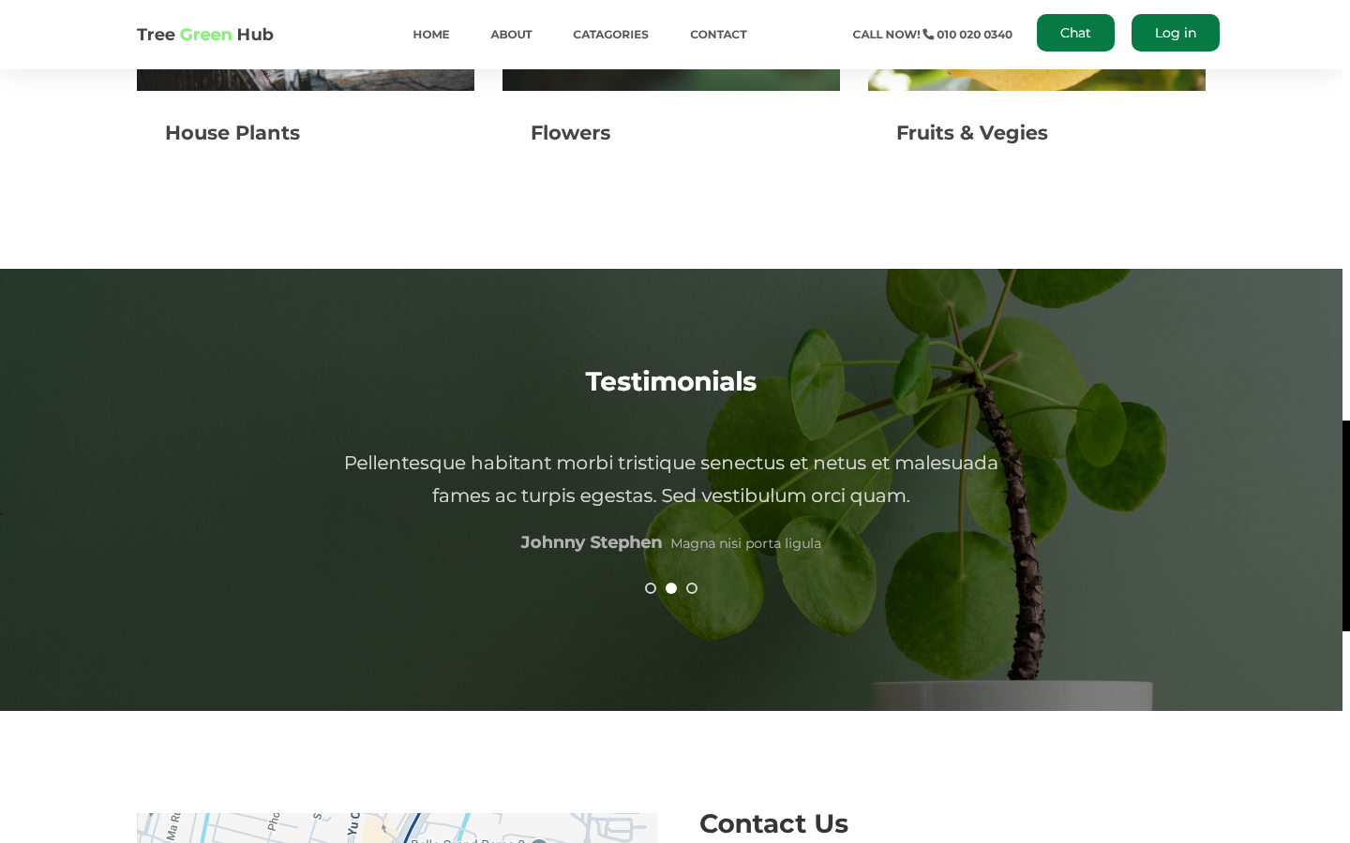Click the Contact Us heading
Image resolution: width=1350 pixels, height=843 pixels.
tap(773, 823)
